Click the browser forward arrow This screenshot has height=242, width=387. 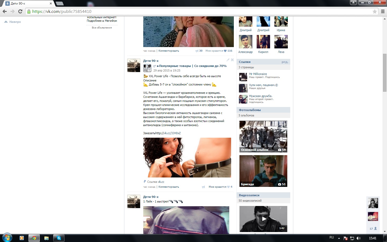[12, 11]
